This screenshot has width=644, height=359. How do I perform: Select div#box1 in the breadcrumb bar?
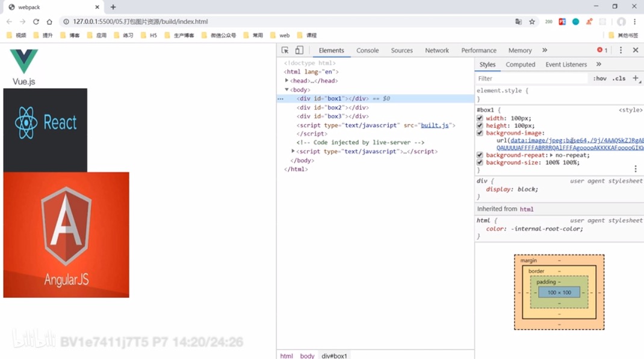[334, 356]
